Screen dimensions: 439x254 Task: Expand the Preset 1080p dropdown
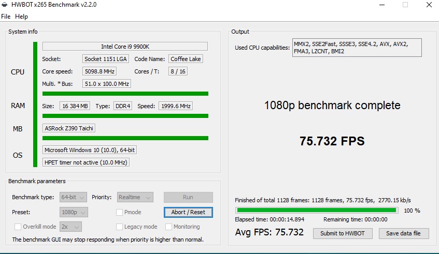coord(74,212)
